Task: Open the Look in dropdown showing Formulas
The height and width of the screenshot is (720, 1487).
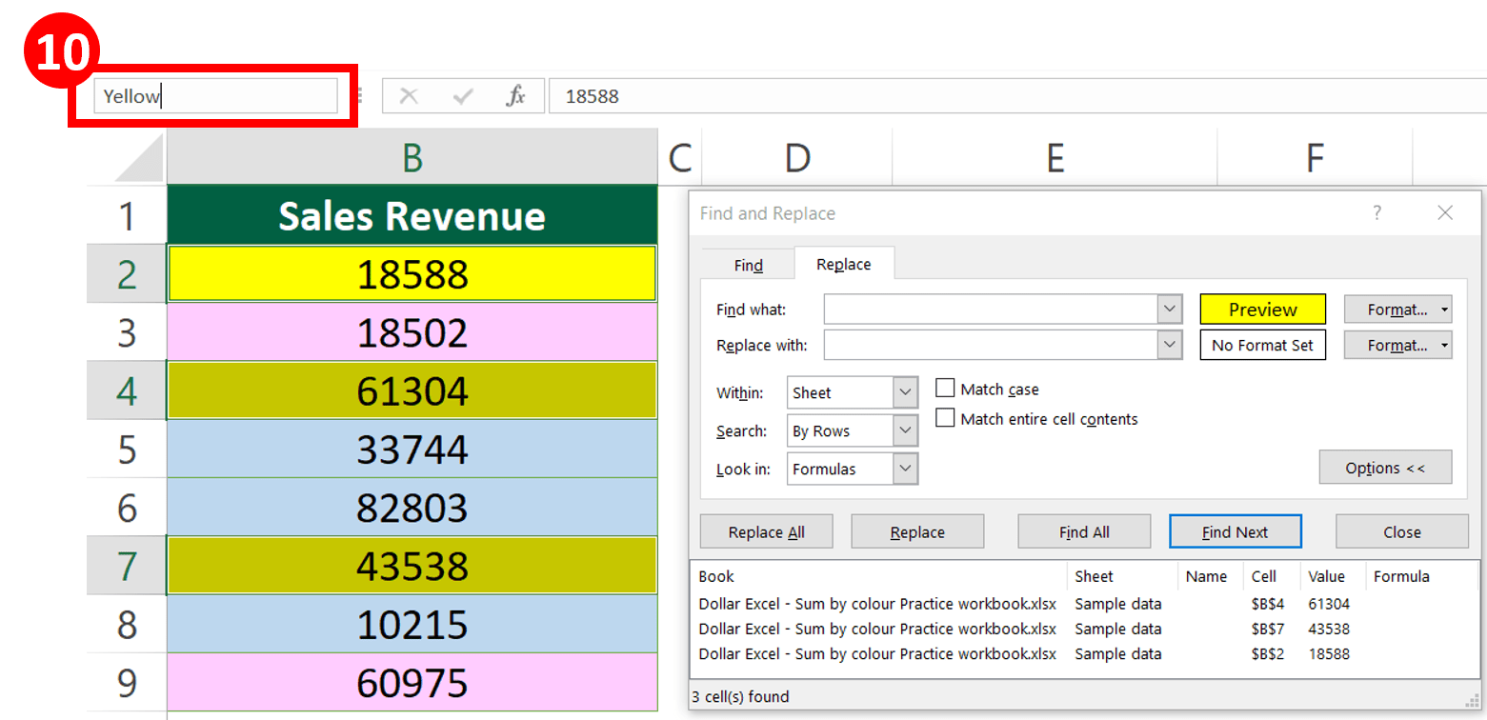Action: (x=904, y=469)
